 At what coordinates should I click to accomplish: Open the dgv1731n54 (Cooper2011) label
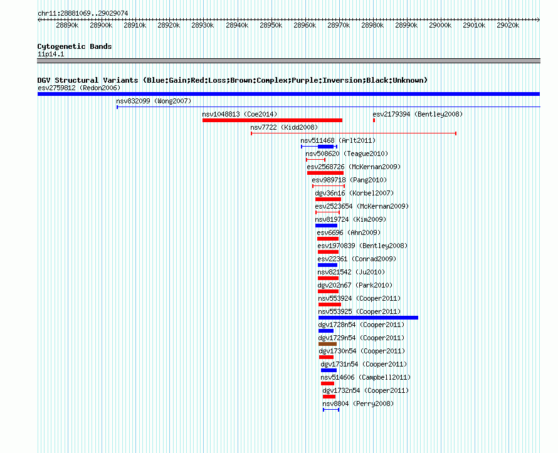tap(364, 364)
